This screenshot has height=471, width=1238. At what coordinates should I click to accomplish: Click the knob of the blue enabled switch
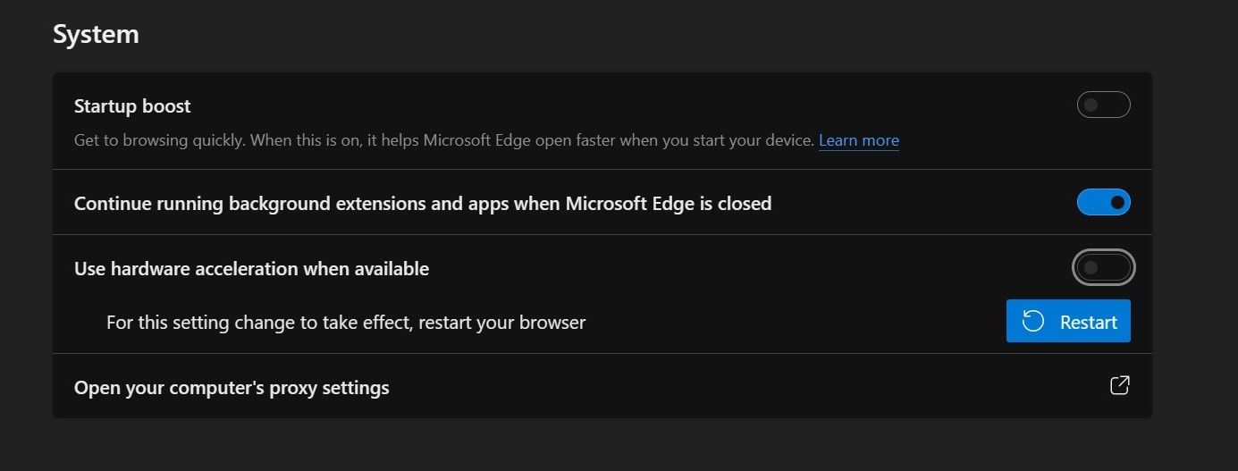tap(1117, 203)
